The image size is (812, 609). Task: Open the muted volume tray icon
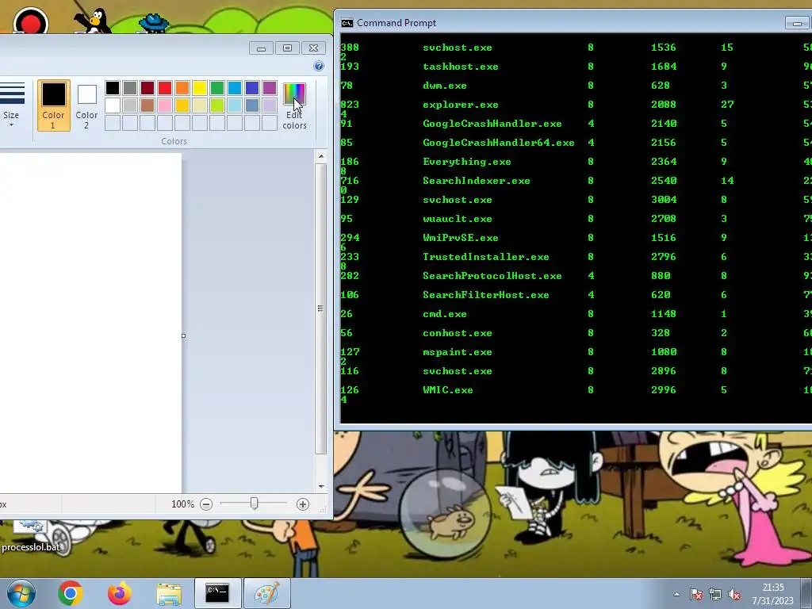tap(734, 595)
